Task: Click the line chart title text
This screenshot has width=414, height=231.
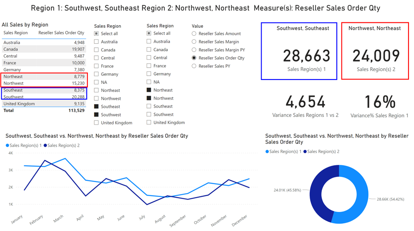Action: pos(97,136)
